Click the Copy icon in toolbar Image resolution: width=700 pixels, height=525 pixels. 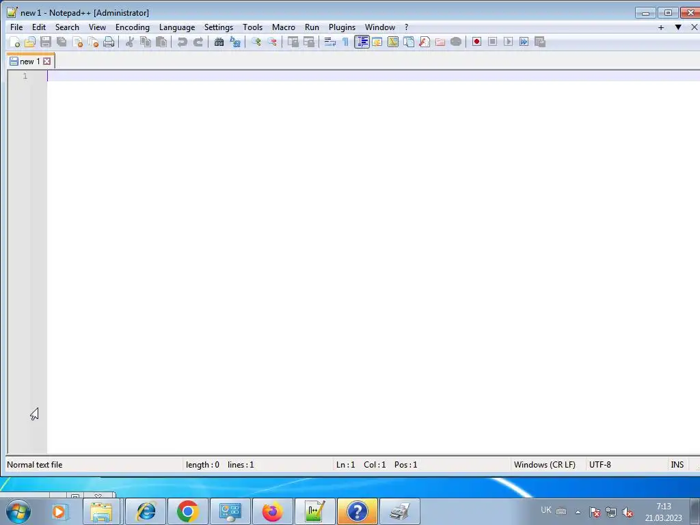pos(146,42)
